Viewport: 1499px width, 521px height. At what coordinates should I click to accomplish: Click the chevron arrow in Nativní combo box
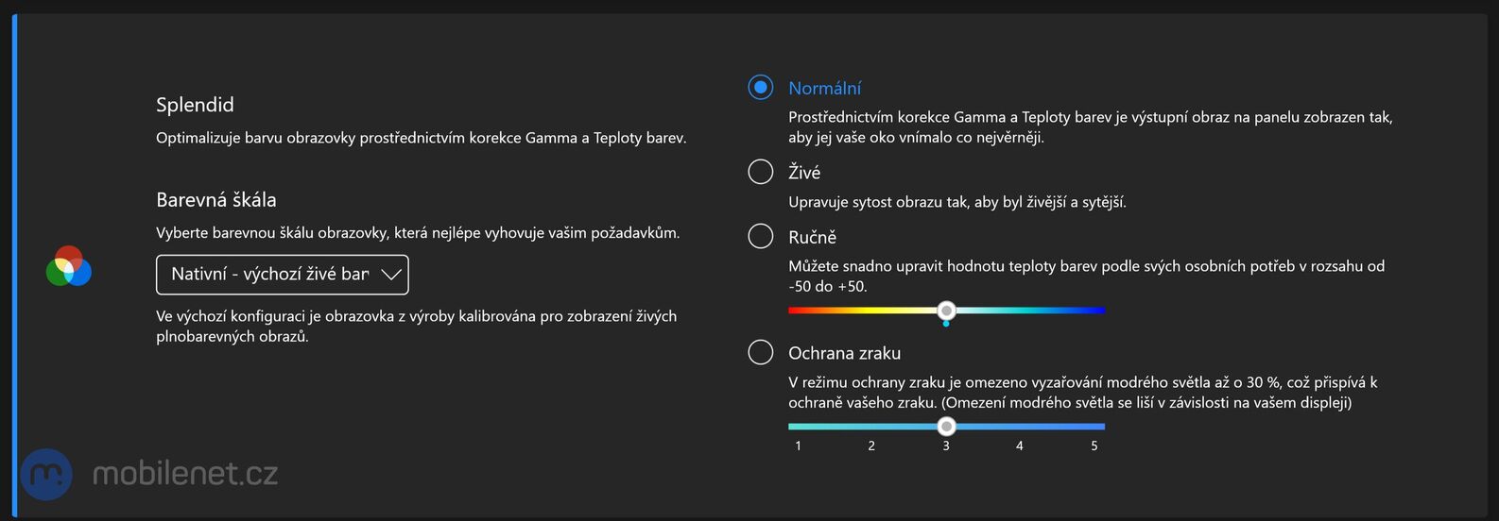[390, 275]
